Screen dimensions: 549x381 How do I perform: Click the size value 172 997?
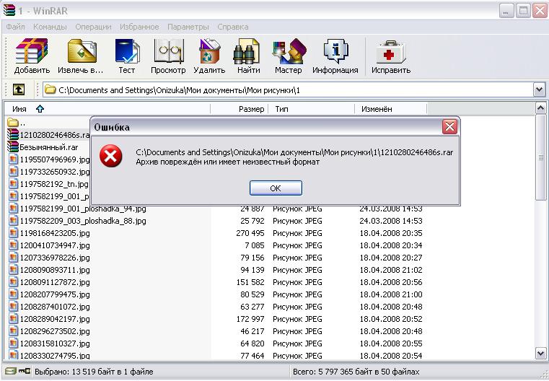(250, 319)
